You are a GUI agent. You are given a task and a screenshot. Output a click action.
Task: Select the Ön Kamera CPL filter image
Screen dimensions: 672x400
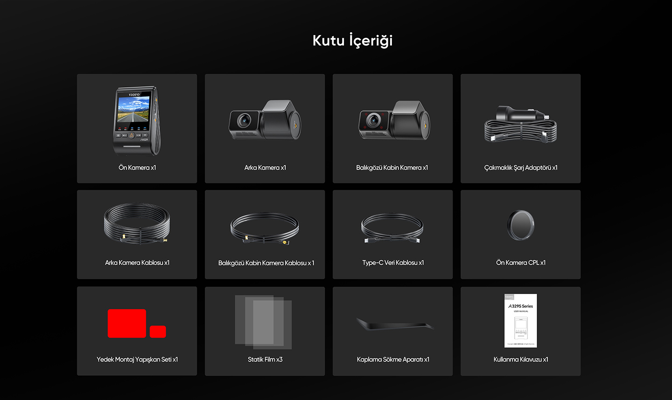[520, 225]
